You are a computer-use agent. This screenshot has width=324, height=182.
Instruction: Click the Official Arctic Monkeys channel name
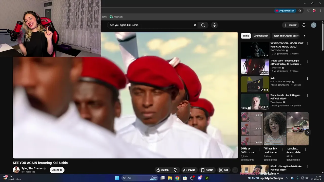[x=281, y=82]
